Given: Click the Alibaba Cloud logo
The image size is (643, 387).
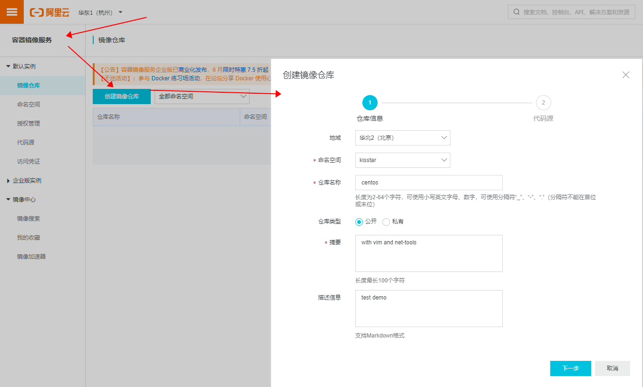Looking at the screenshot, I should pos(49,12).
